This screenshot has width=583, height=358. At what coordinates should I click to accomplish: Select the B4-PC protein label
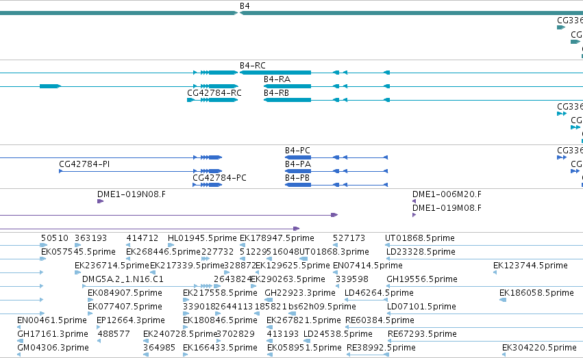click(x=297, y=151)
